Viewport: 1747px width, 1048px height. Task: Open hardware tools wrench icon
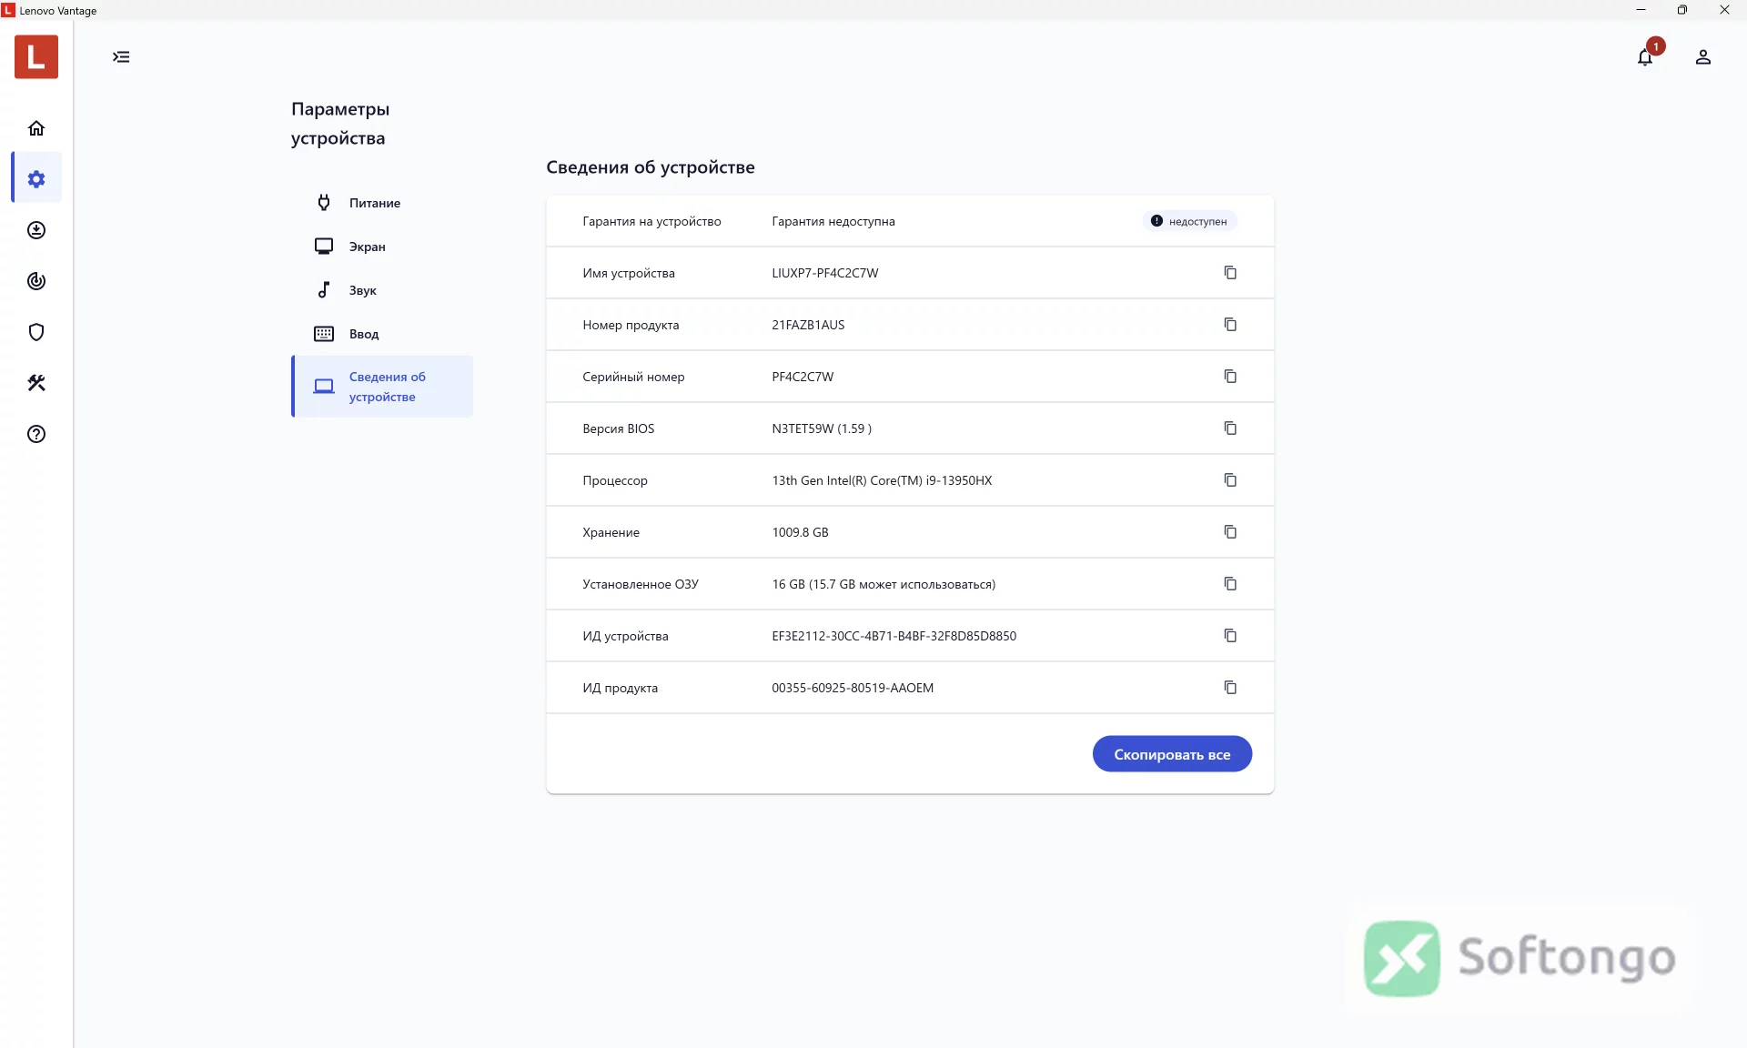click(36, 383)
